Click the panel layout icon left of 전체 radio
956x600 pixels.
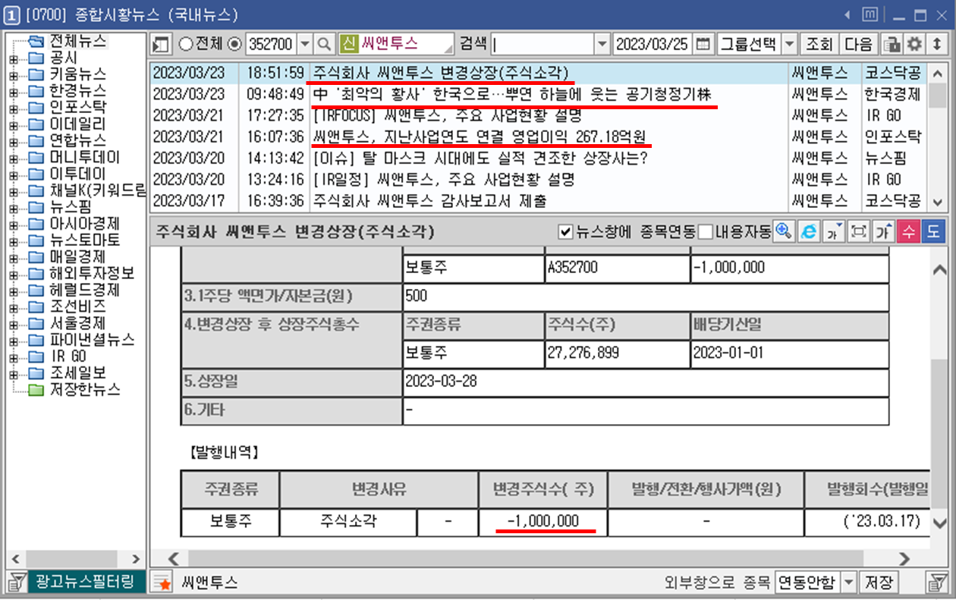tap(162, 44)
